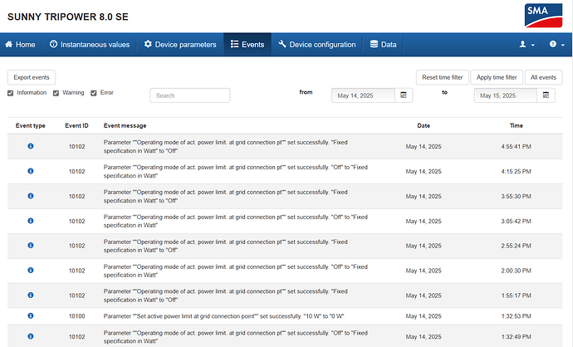Open Instantaneous values tab
This screenshot has width=573, height=347.
coord(90,45)
